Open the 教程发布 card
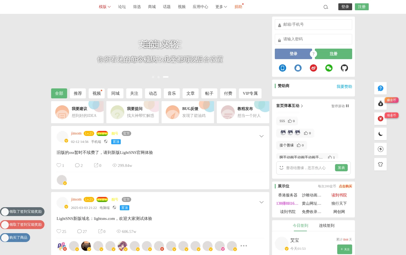The image size is (406, 255). click(243, 112)
